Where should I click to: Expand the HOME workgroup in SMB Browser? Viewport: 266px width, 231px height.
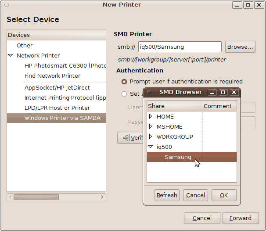point(150,116)
